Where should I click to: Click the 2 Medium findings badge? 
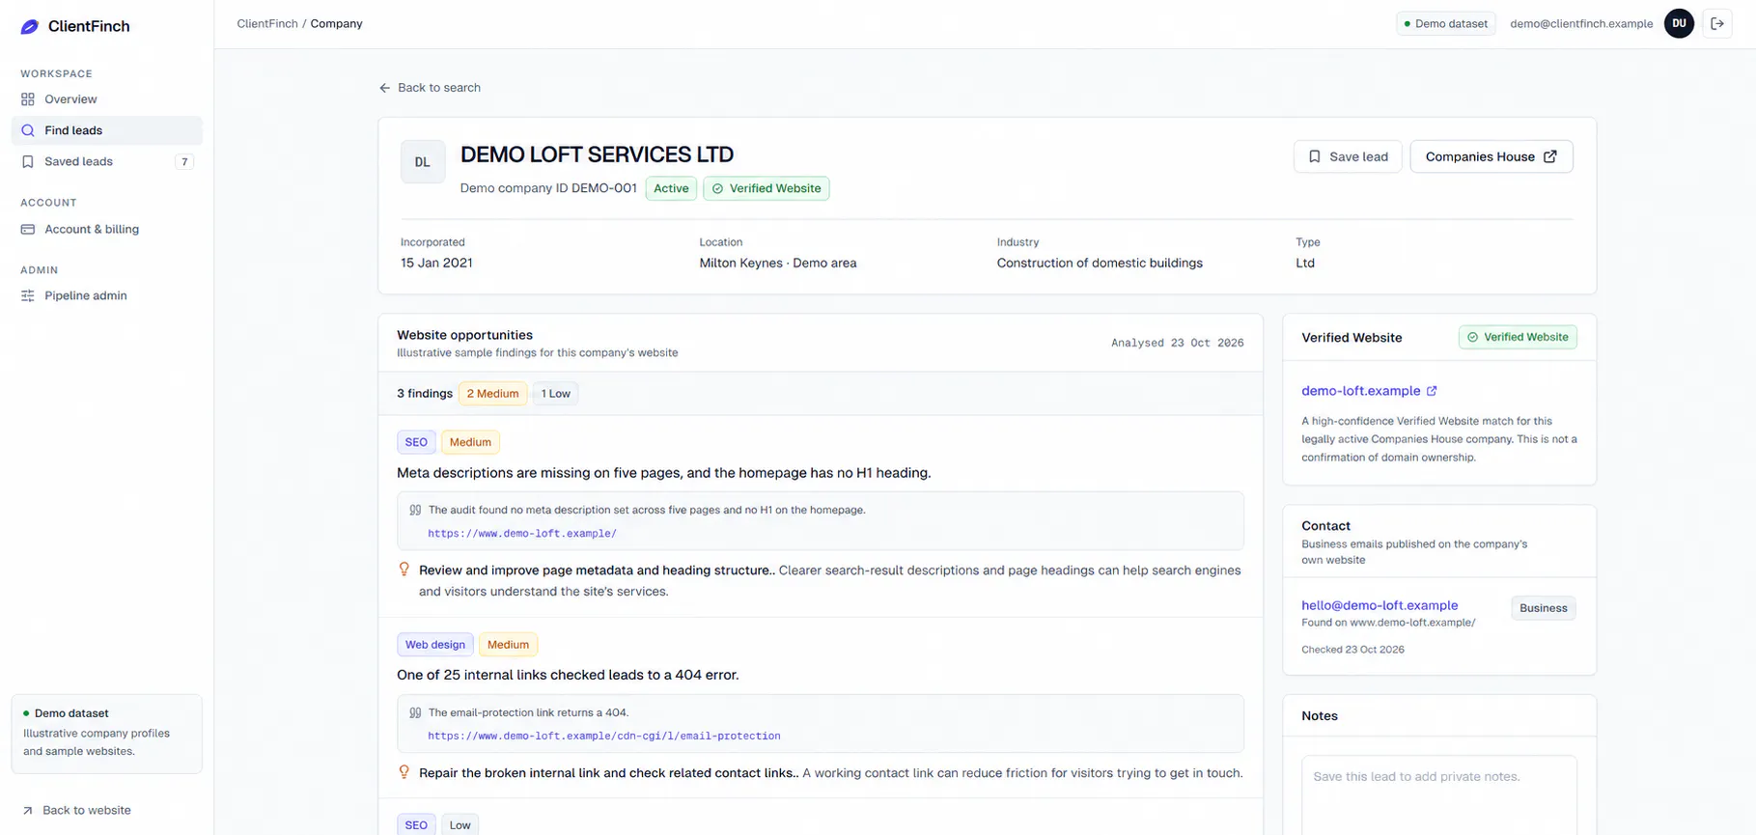[x=492, y=394]
